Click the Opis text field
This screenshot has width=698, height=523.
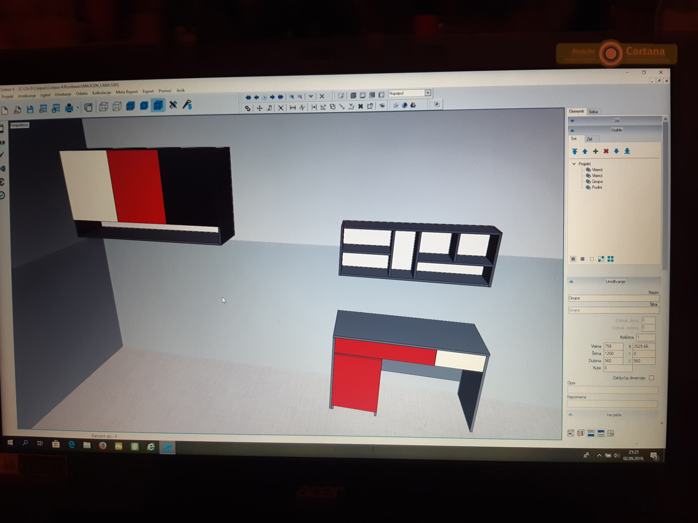click(612, 390)
